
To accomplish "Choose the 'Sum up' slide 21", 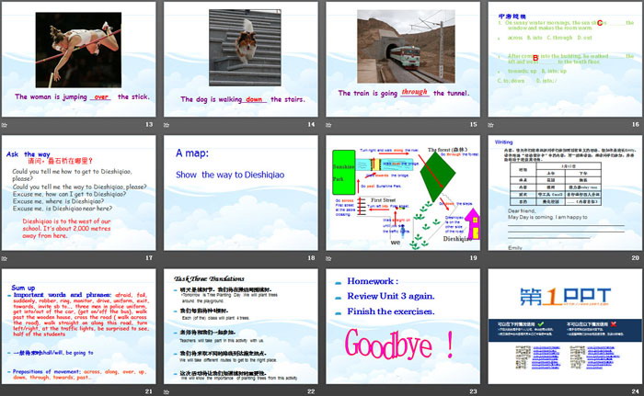I will click(x=80, y=325).
